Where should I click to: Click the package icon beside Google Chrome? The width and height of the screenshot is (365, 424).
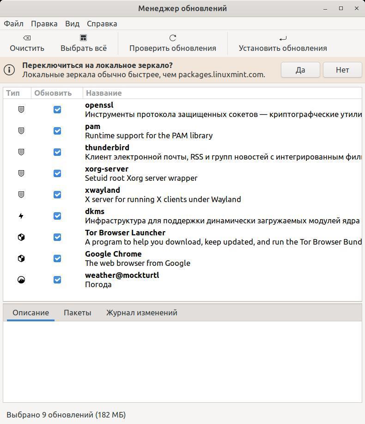click(x=21, y=258)
